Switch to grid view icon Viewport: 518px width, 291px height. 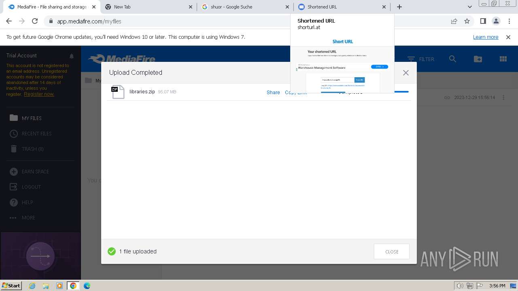coord(503,59)
